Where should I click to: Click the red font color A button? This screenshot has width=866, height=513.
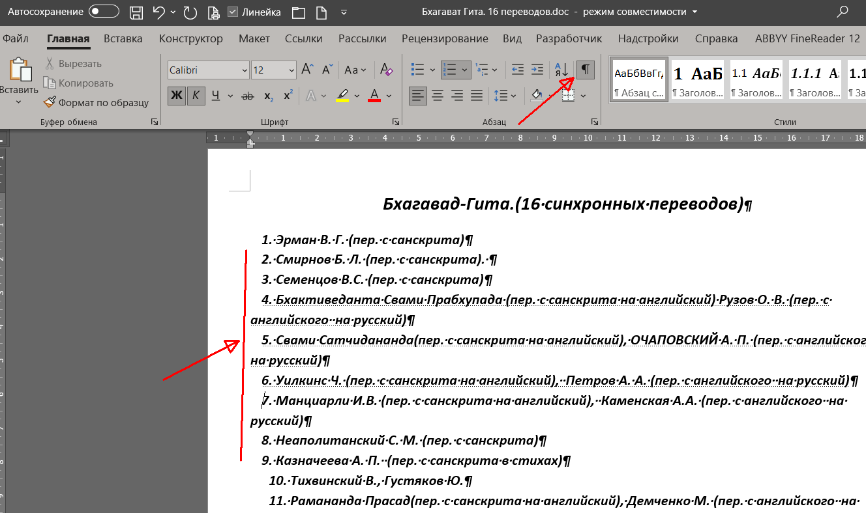pyautogui.click(x=374, y=96)
